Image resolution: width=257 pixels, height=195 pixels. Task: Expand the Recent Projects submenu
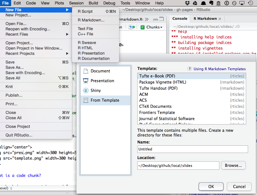[x=36, y=53]
